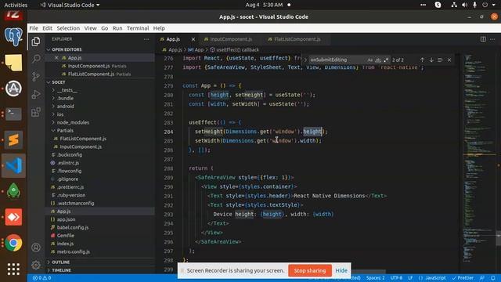Image resolution: width=501 pixels, height=282 pixels.
Task: Click App breadcrumb in editor path
Action: pyautogui.click(x=196, y=50)
